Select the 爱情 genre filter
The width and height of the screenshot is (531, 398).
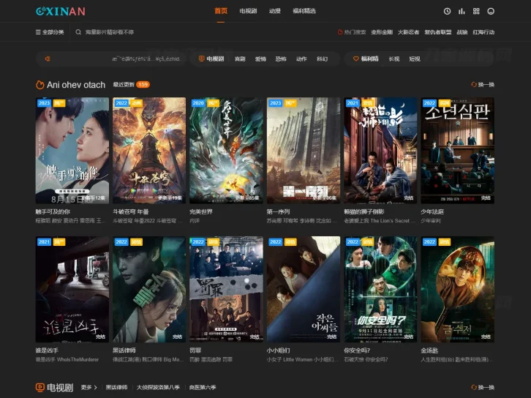(x=260, y=59)
